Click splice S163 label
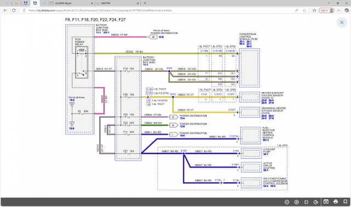 (173, 94)
